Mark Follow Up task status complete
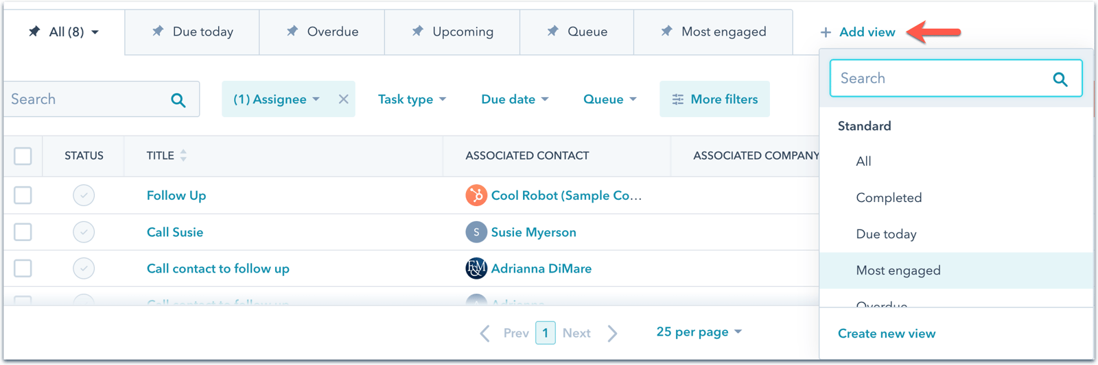Viewport: 1098px width, 365px height. tap(84, 195)
